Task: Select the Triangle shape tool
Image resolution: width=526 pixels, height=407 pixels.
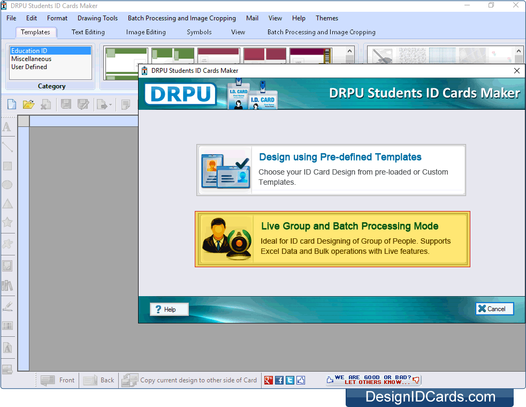Action: click(7, 204)
